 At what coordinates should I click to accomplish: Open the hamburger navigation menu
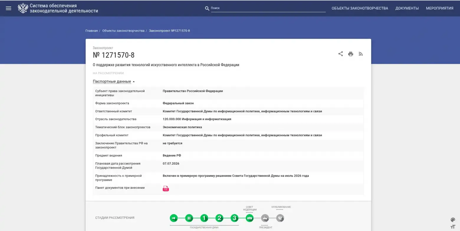tap(9, 8)
